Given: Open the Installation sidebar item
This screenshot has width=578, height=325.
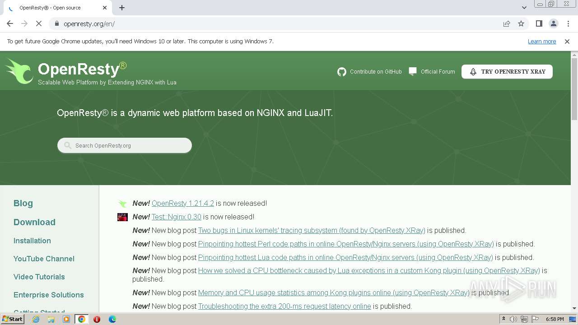Looking at the screenshot, I should click(x=32, y=241).
